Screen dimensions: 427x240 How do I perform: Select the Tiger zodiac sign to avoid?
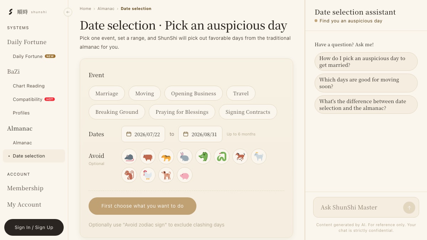point(166,156)
